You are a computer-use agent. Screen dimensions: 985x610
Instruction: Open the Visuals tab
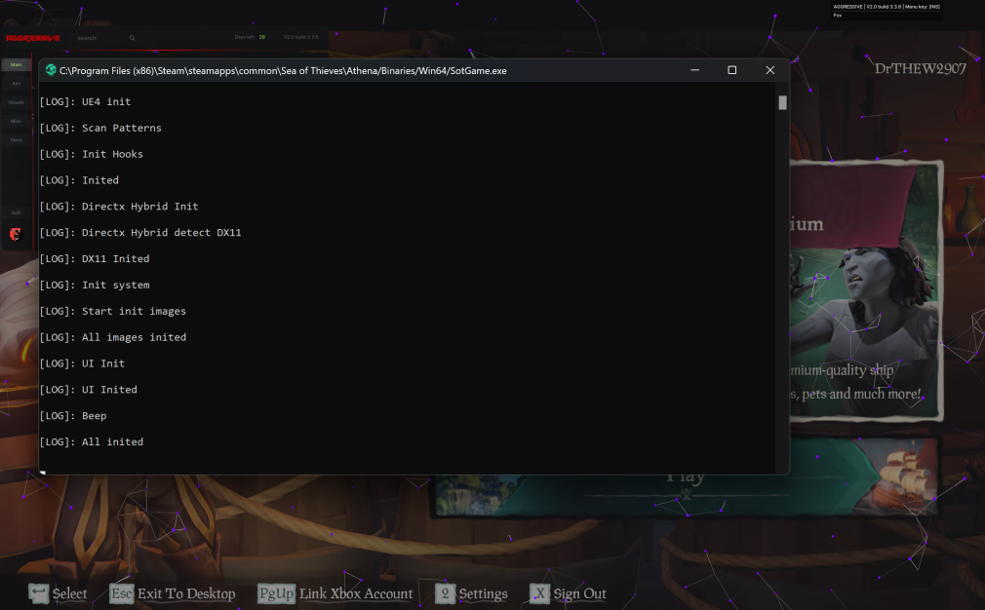click(16, 102)
